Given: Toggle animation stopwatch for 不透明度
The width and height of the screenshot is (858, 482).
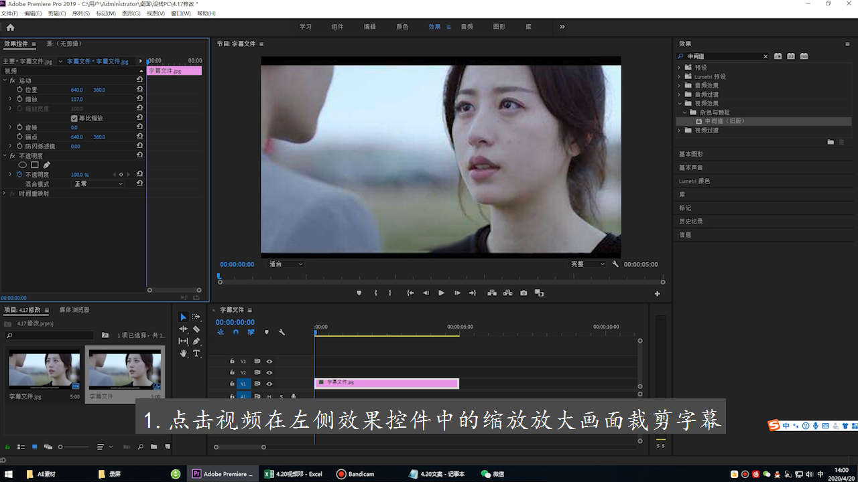Looking at the screenshot, I should pos(19,174).
